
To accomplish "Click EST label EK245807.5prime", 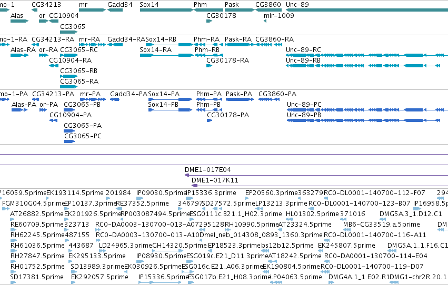I will (346, 246).
